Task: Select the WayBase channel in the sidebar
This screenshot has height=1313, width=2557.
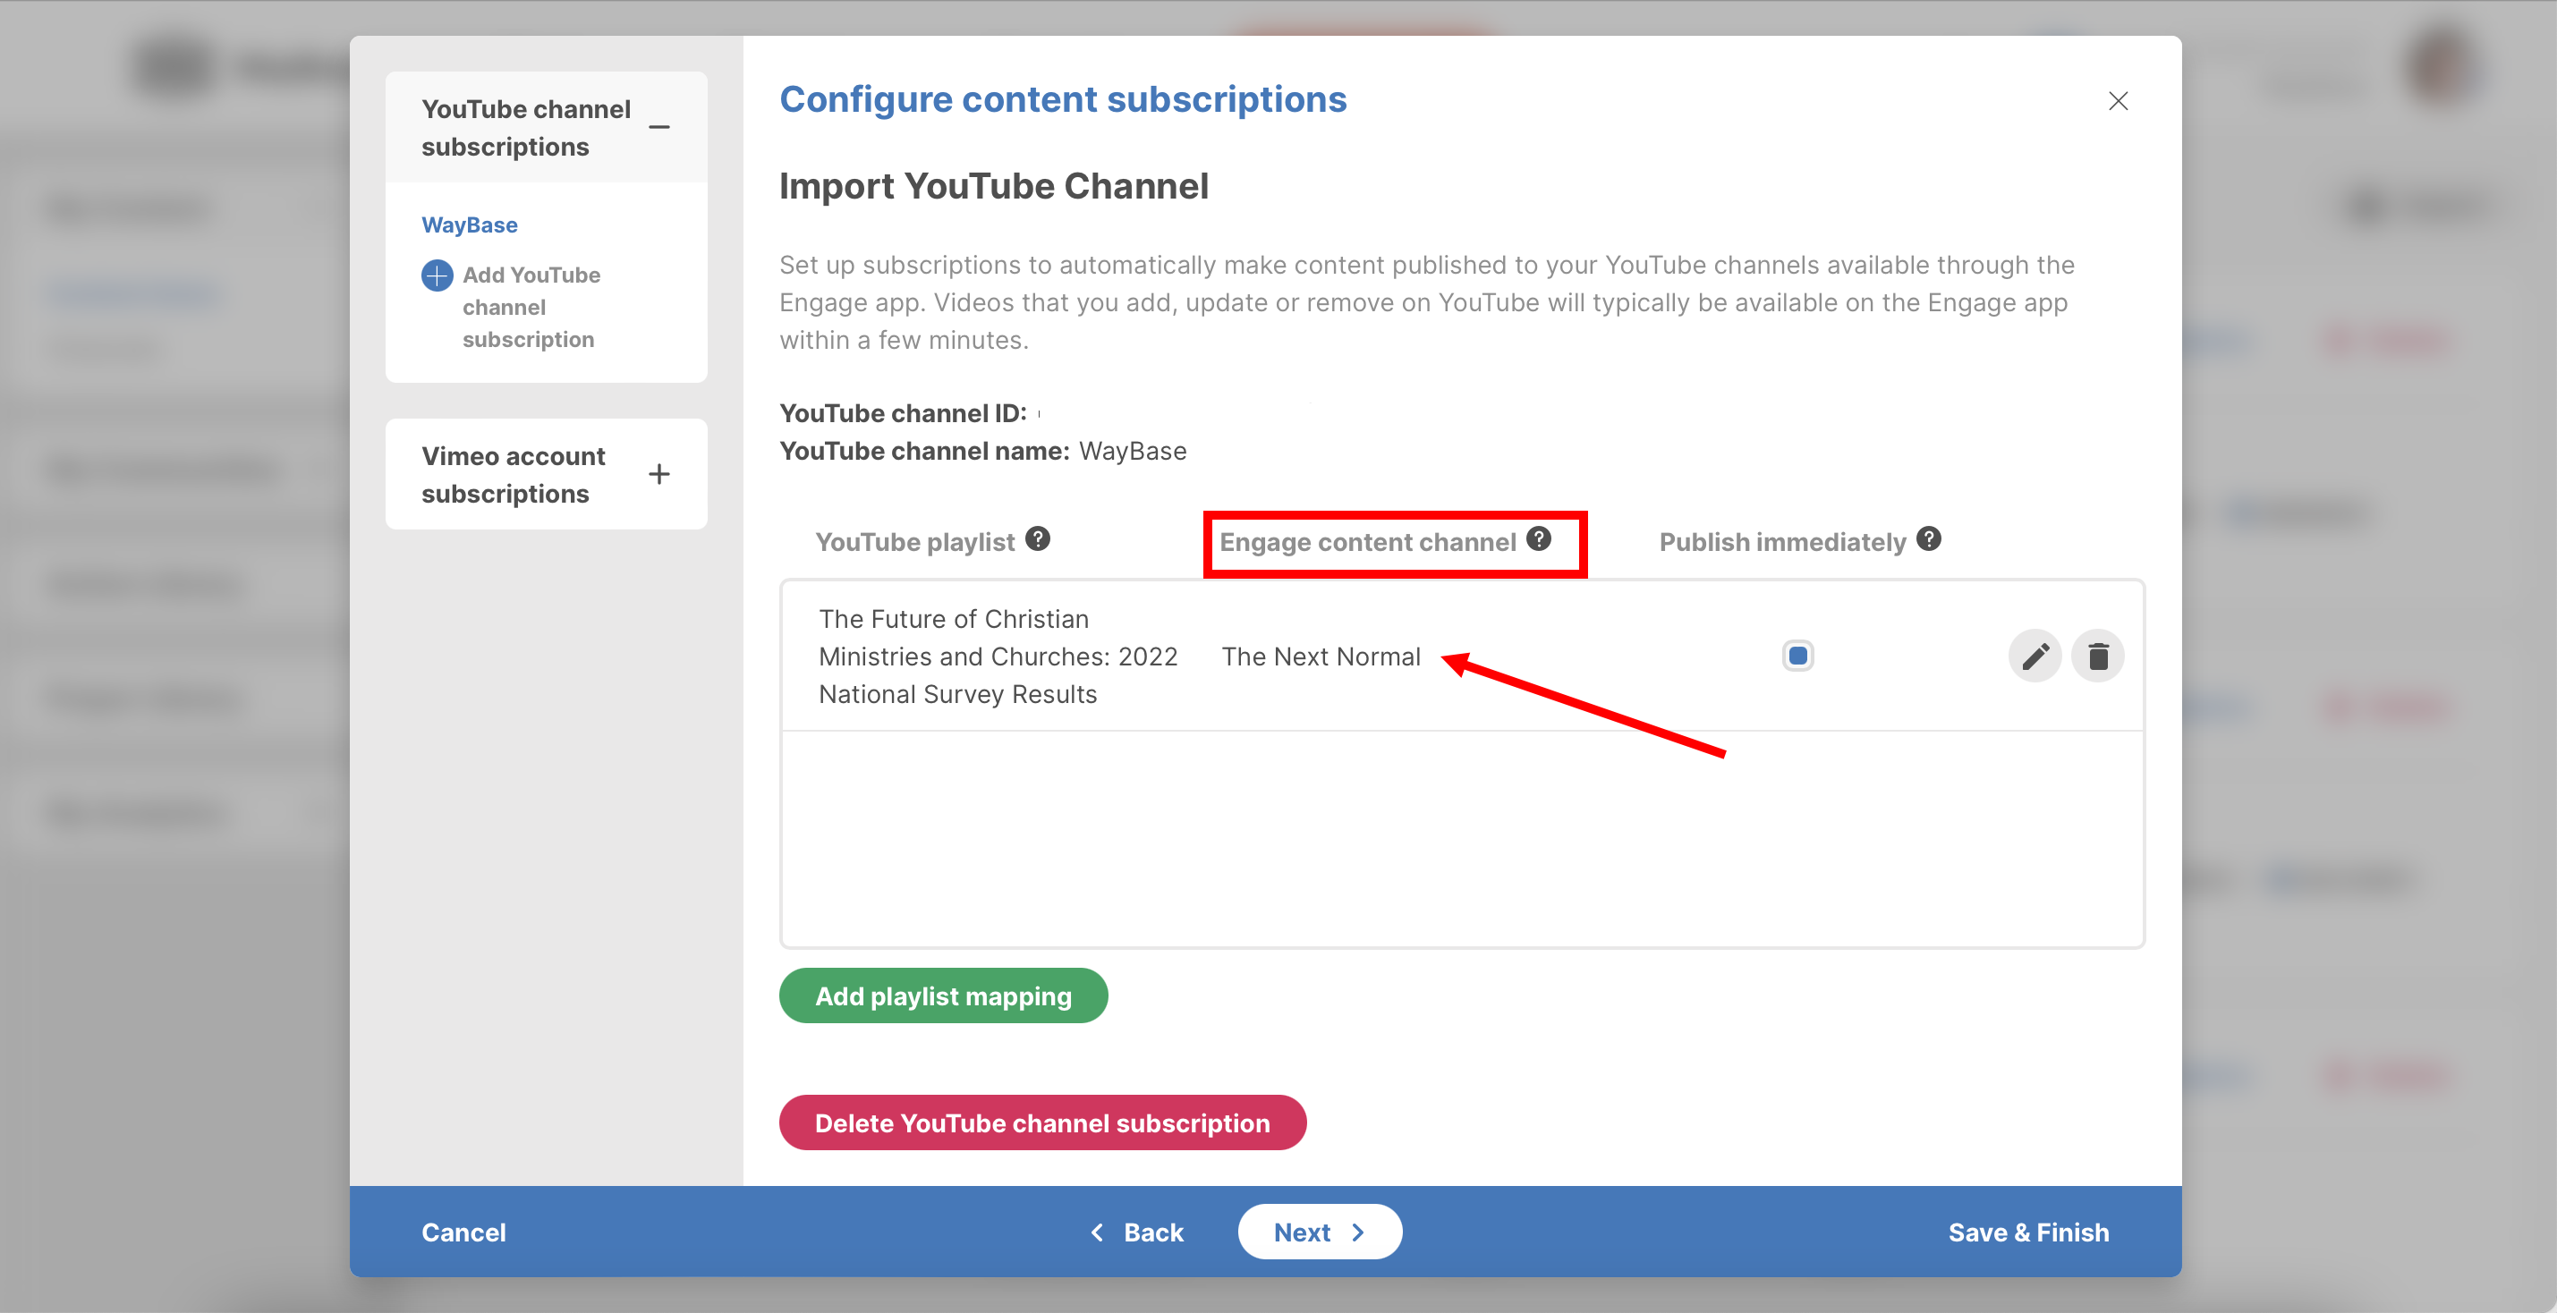Action: point(470,225)
